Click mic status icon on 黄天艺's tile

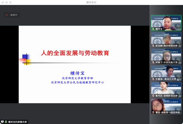(x=153, y=96)
